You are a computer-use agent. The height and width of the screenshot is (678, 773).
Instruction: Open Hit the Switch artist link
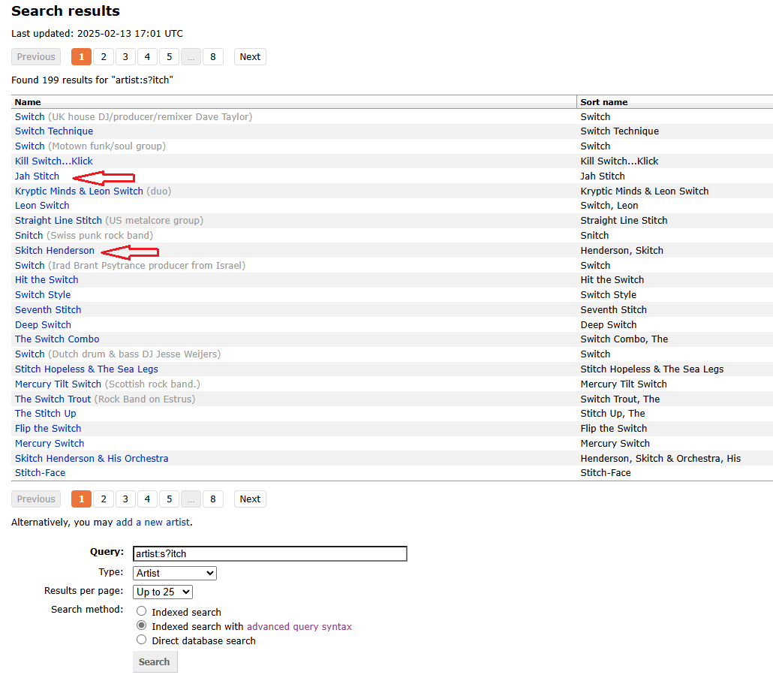pos(47,279)
